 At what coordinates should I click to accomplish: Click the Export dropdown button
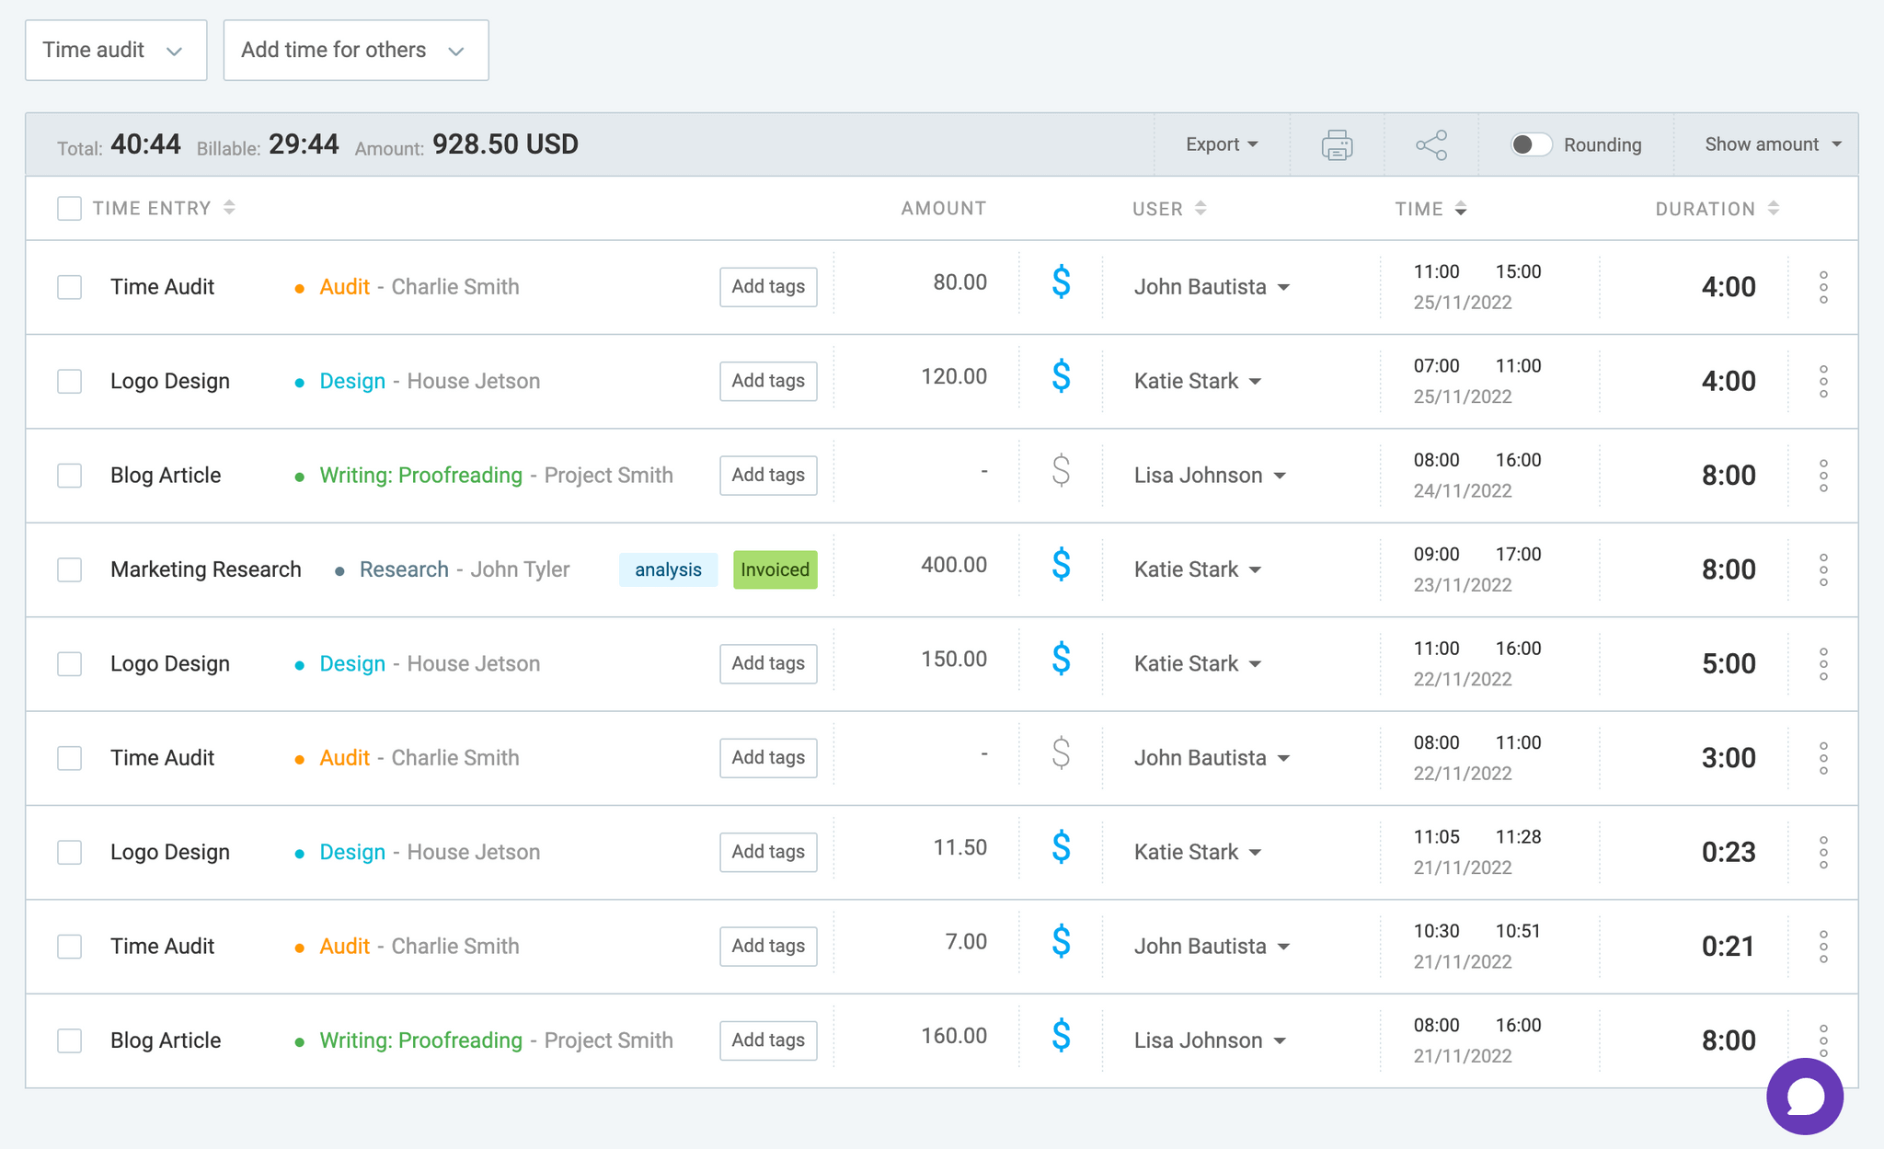click(x=1219, y=144)
